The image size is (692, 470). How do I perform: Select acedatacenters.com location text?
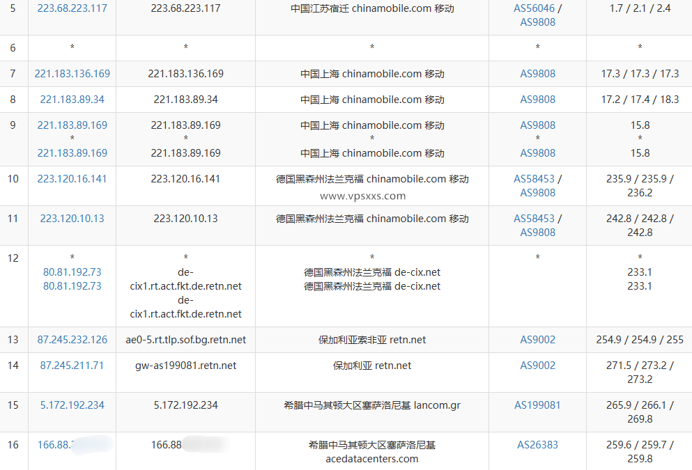(372, 452)
